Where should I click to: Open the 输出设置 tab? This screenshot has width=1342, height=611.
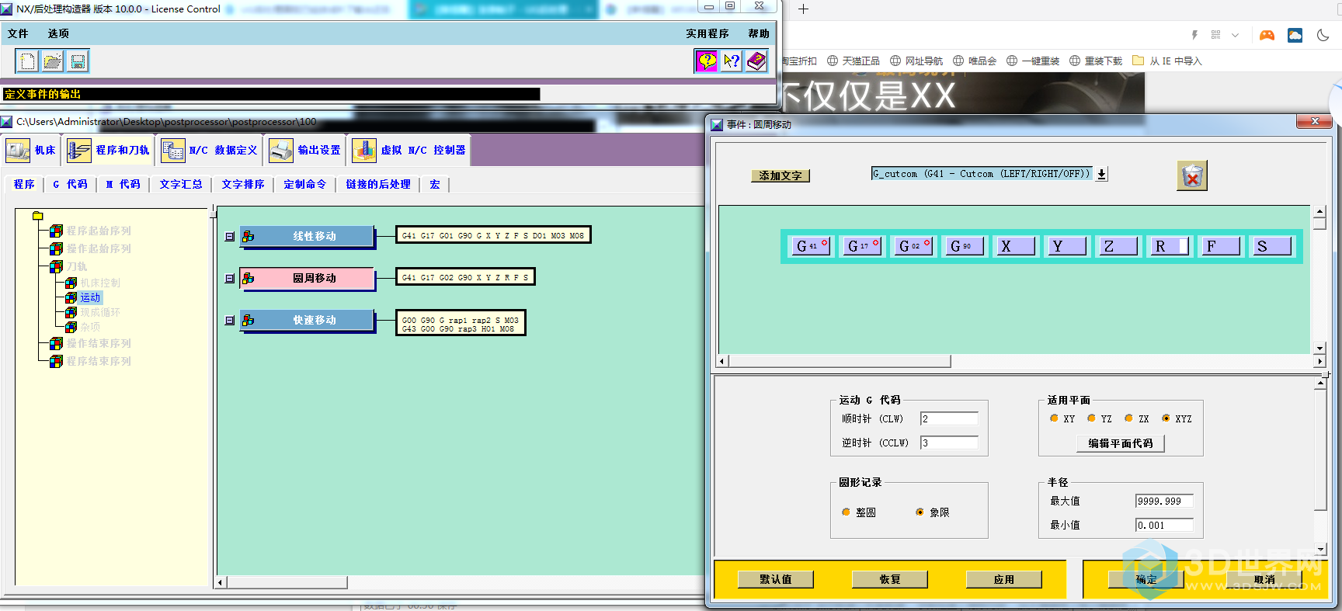click(305, 151)
